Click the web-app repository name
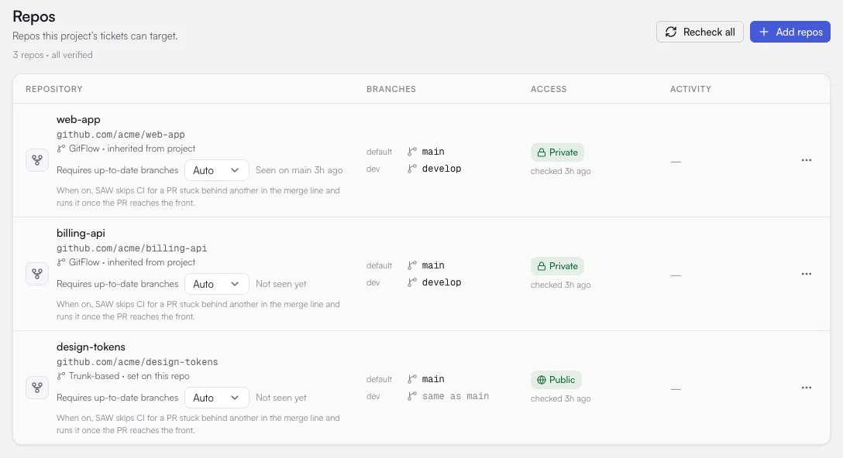The image size is (843, 458). pos(78,120)
